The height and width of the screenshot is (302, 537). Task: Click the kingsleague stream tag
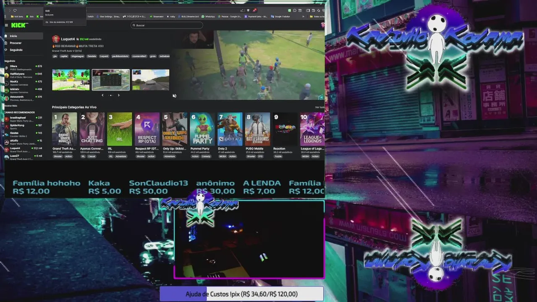(x=77, y=56)
